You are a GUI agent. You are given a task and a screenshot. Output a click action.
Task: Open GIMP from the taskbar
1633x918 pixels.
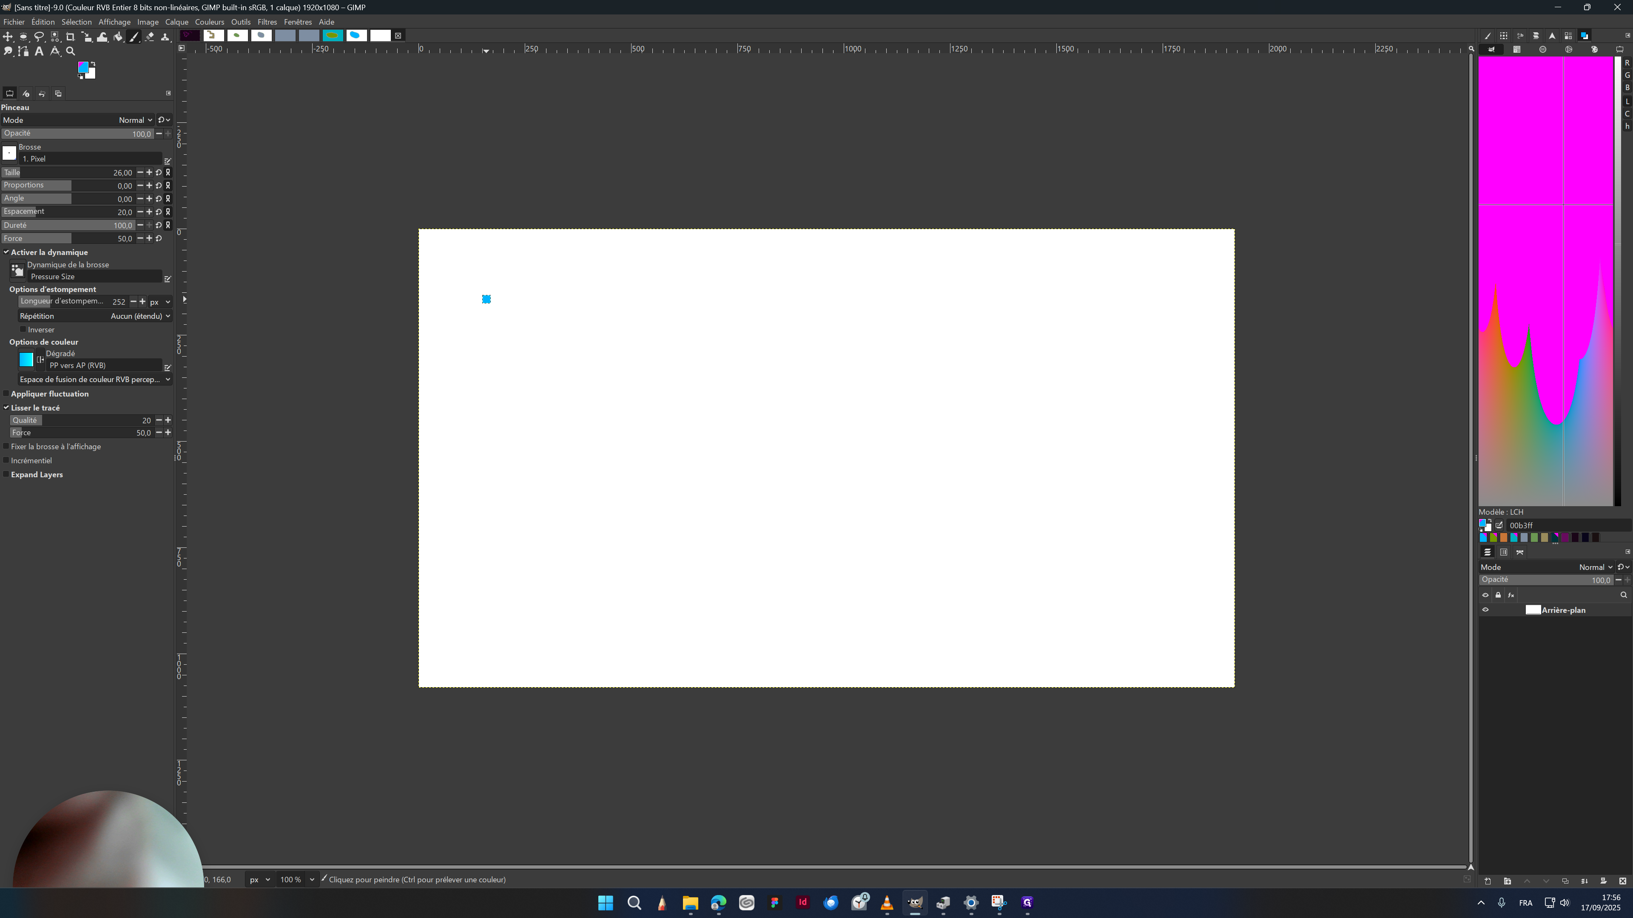(x=915, y=902)
